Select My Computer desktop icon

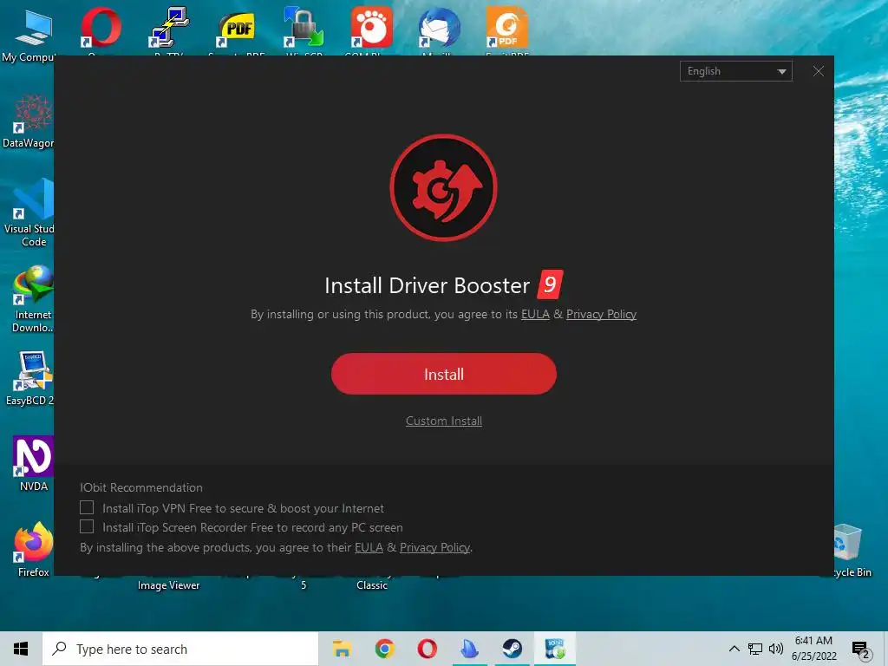click(x=29, y=35)
